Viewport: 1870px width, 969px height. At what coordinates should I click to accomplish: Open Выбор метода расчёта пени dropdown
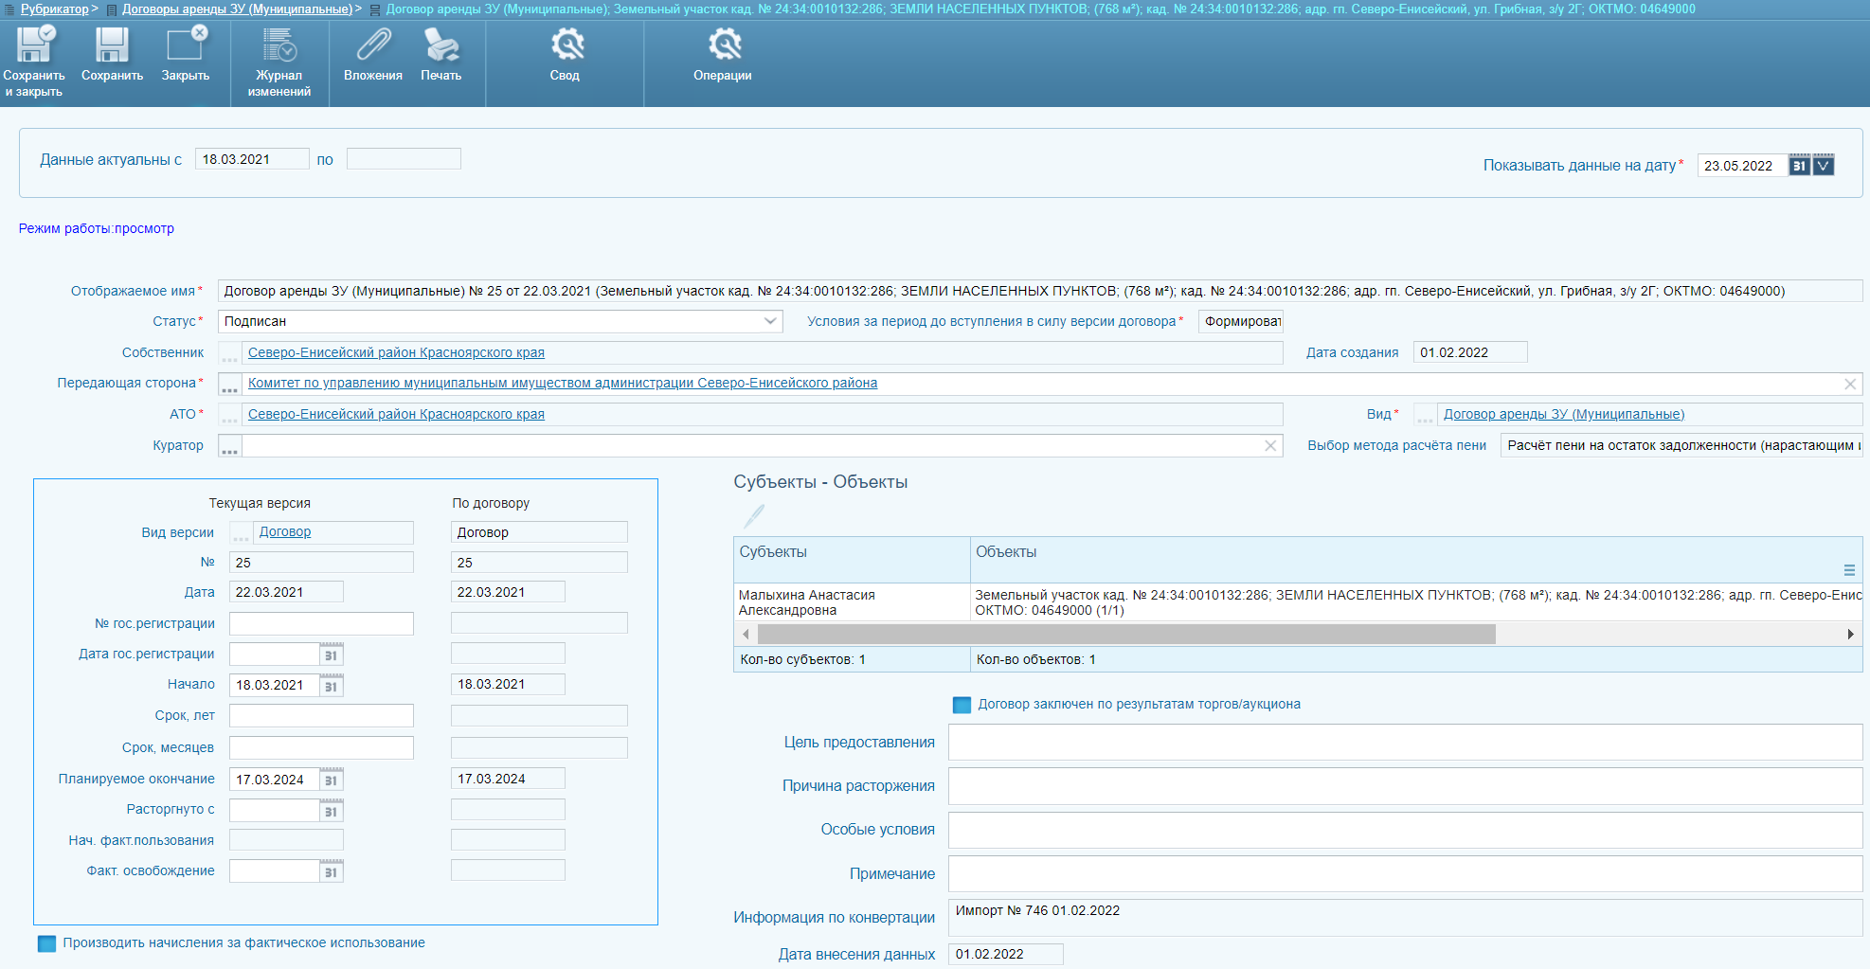[x=1681, y=445]
